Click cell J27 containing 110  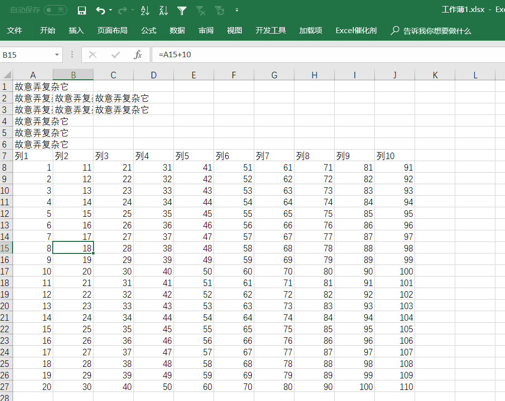pos(394,386)
